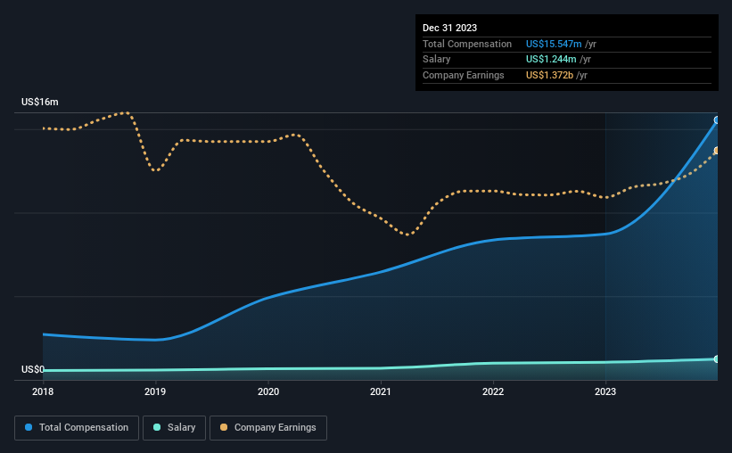Click the US$0 y-axis label
The width and height of the screenshot is (732, 453).
pyautogui.click(x=33, y=369)
